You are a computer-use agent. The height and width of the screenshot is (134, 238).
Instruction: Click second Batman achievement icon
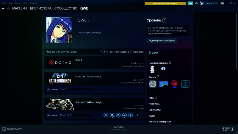pos(112,115)
